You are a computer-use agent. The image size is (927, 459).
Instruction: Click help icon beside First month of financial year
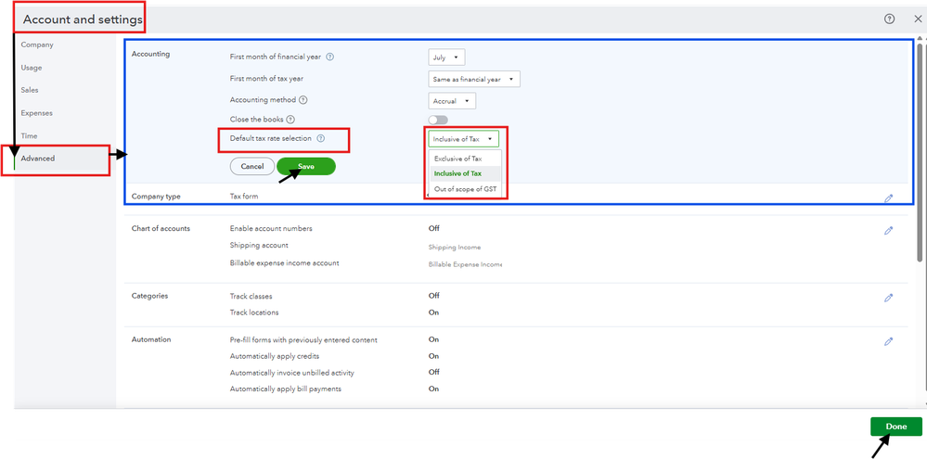point(330,57)
